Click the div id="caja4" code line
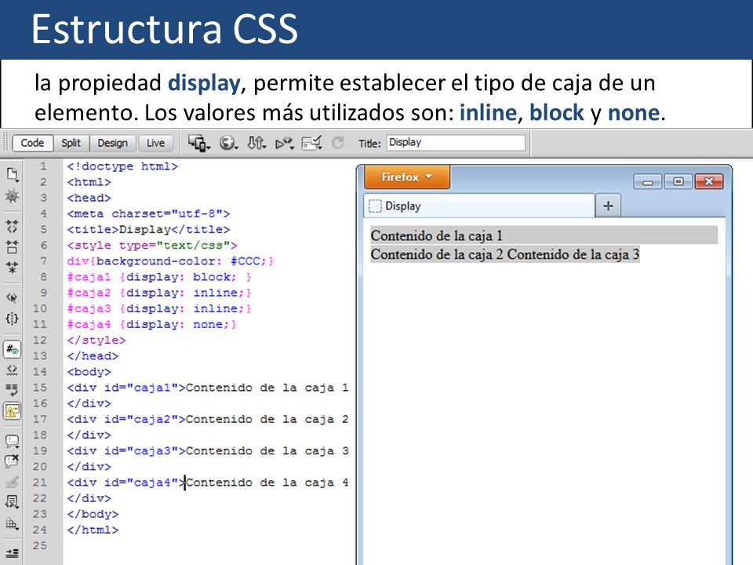This screenshot has width=753, height=565. [x=208, y=483]
